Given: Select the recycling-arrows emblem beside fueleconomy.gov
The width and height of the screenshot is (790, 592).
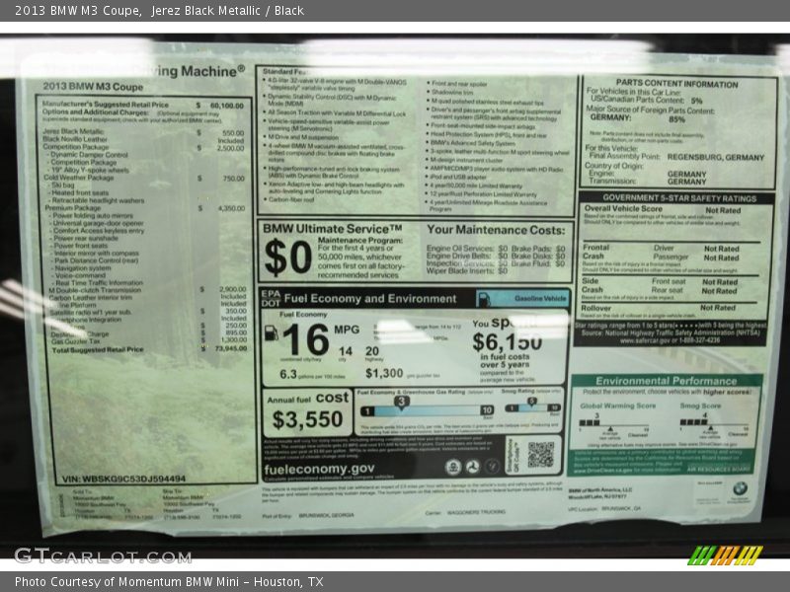Looking at the screenshot, I should tap(493, 465).
